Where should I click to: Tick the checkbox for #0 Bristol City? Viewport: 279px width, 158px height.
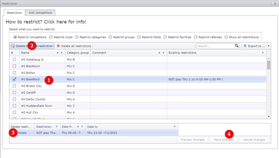(14, 86)
